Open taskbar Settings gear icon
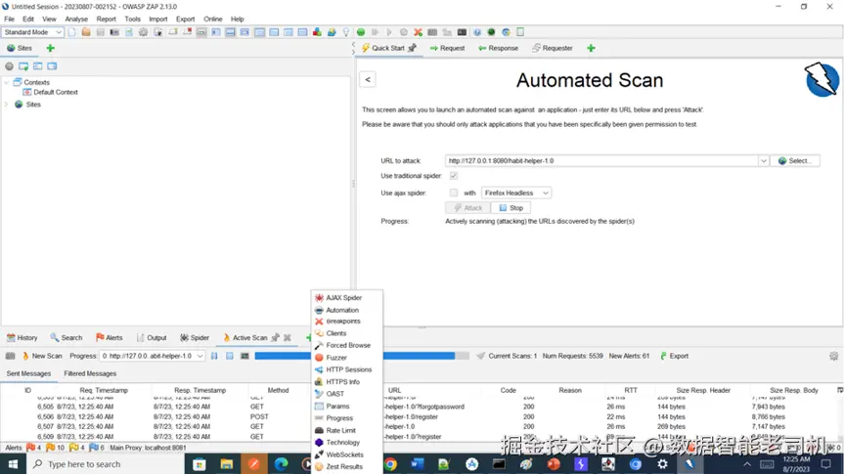Screen dimensions: 844x474 click(x=663, y=464)
